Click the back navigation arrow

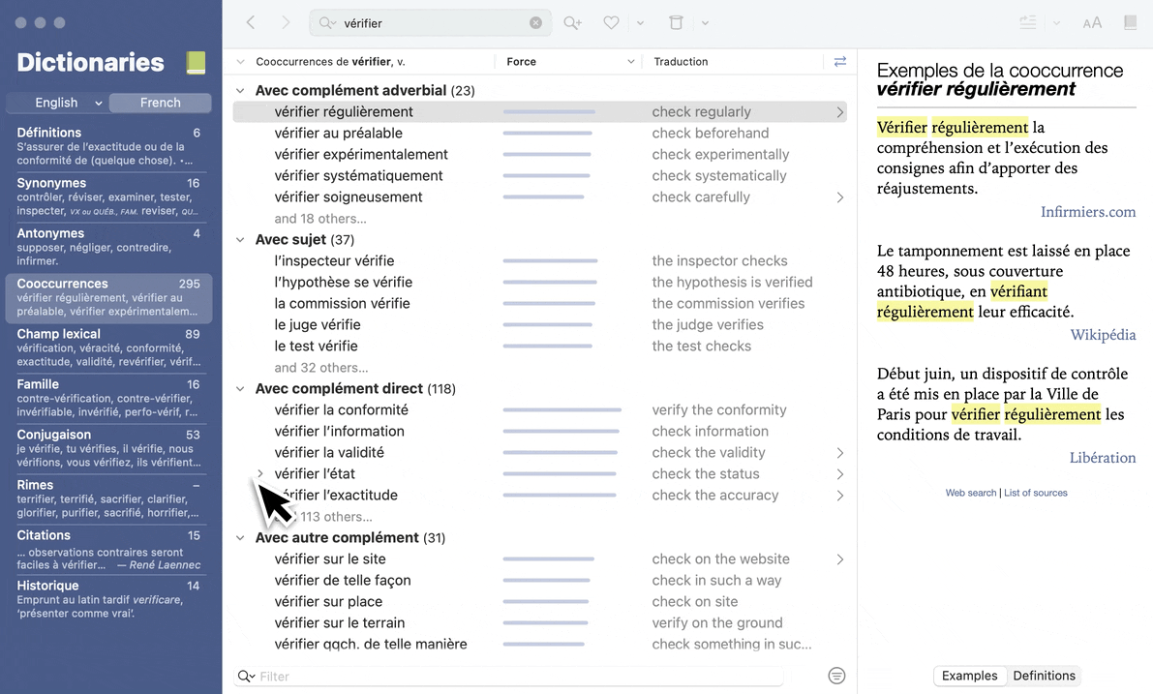(x=251, y=22)
